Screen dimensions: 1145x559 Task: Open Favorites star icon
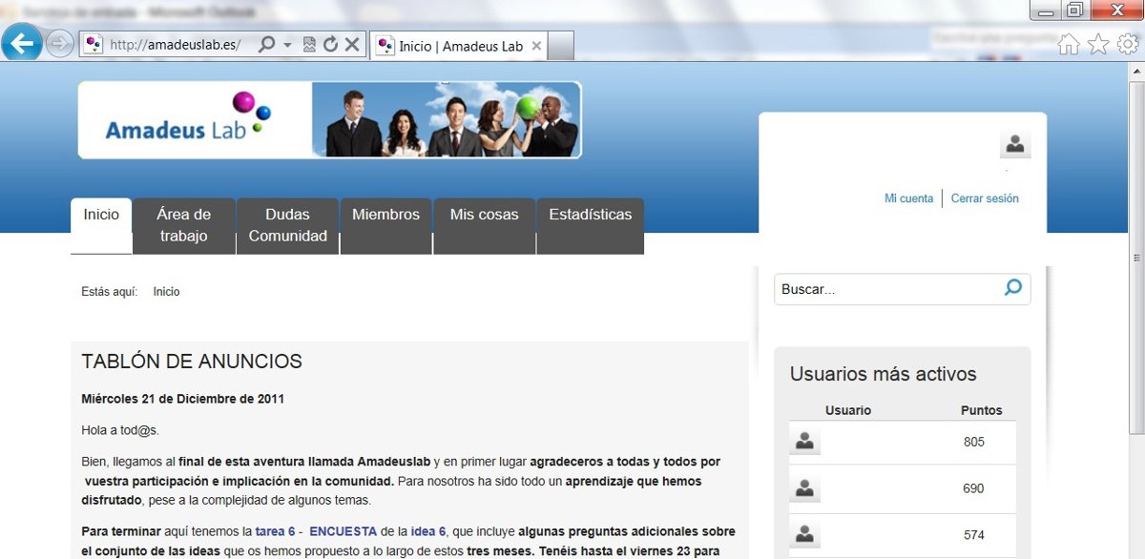[x=1098, y=44]
